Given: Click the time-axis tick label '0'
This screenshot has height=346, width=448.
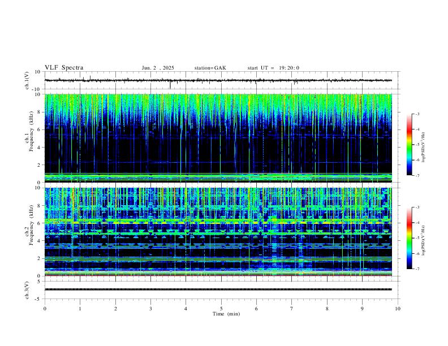Looking at the screenshot, I should point(45,309).
